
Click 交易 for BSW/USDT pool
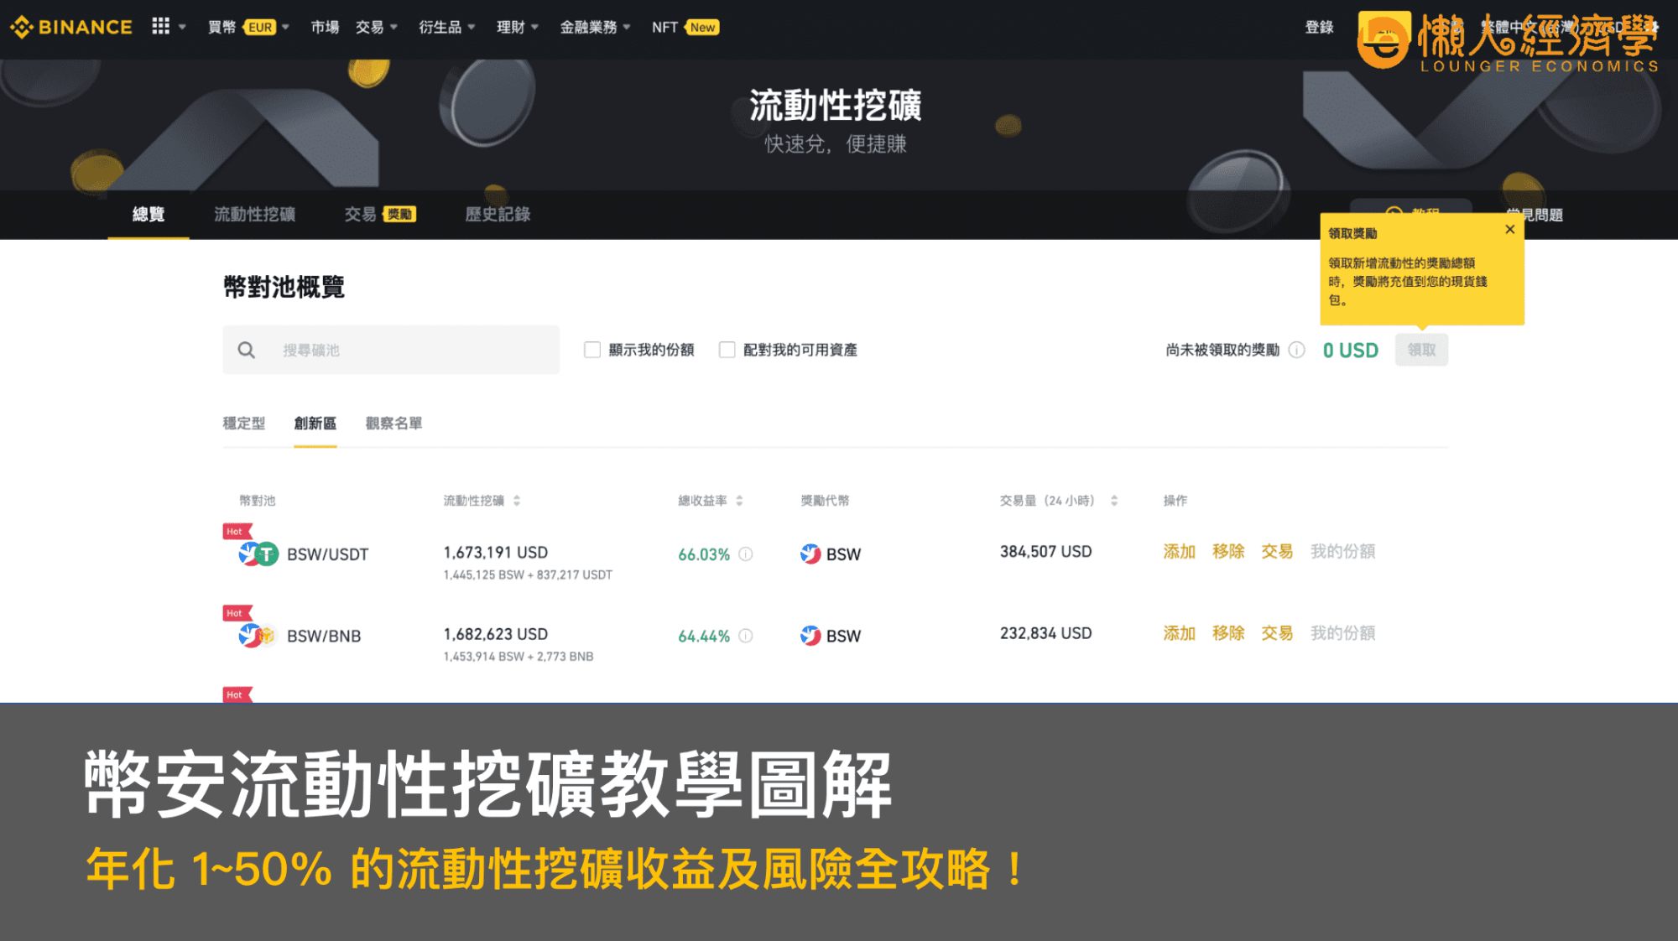(1277, 551)
